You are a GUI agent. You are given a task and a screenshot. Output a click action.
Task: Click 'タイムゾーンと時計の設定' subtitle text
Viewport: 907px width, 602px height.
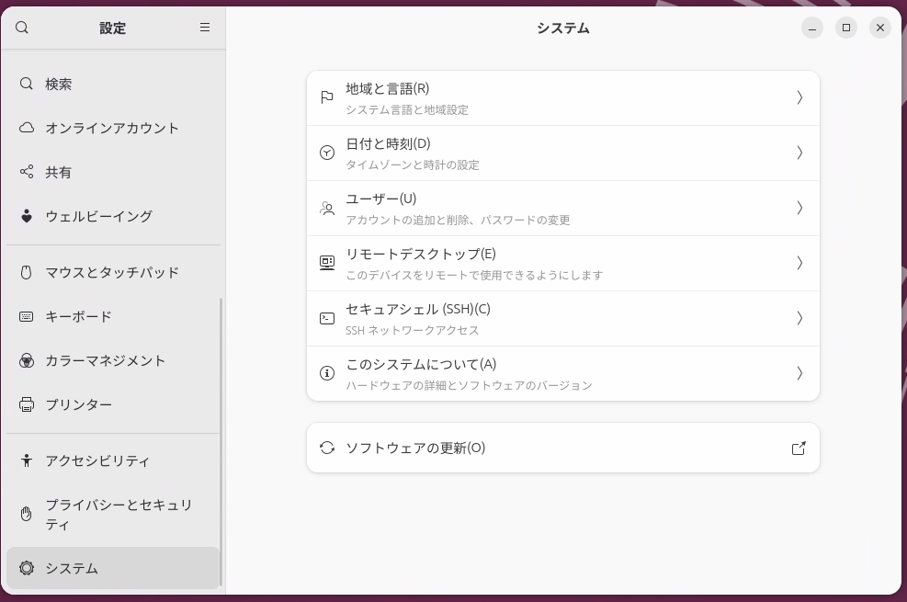(x=413, y=165)
